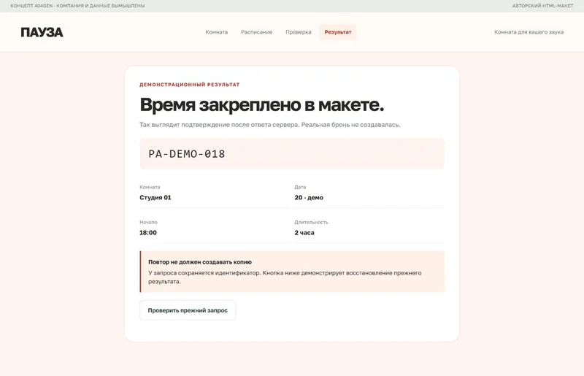Viewport: 584px width, 376px height.
Task: Click the Комната для вашего звука tagline
Action: point(529,32)
